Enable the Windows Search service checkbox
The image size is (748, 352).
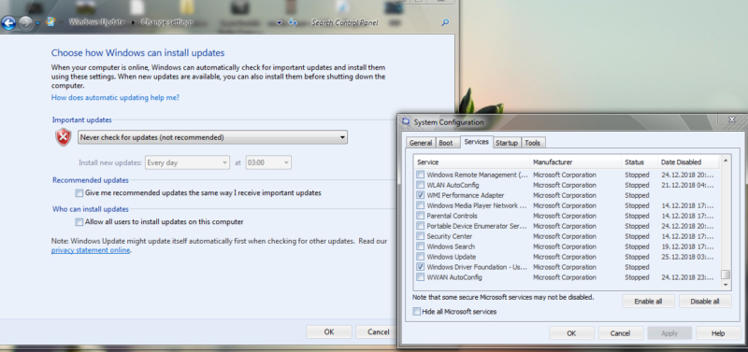click(x=420, y=246)
